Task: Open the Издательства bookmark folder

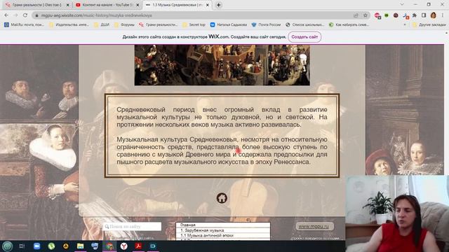Action: tap(69, 25)
